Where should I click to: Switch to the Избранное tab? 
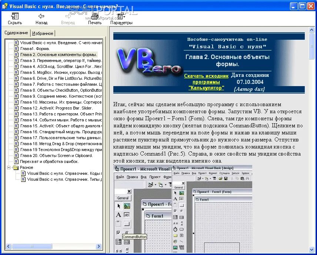tap(43, 33)
